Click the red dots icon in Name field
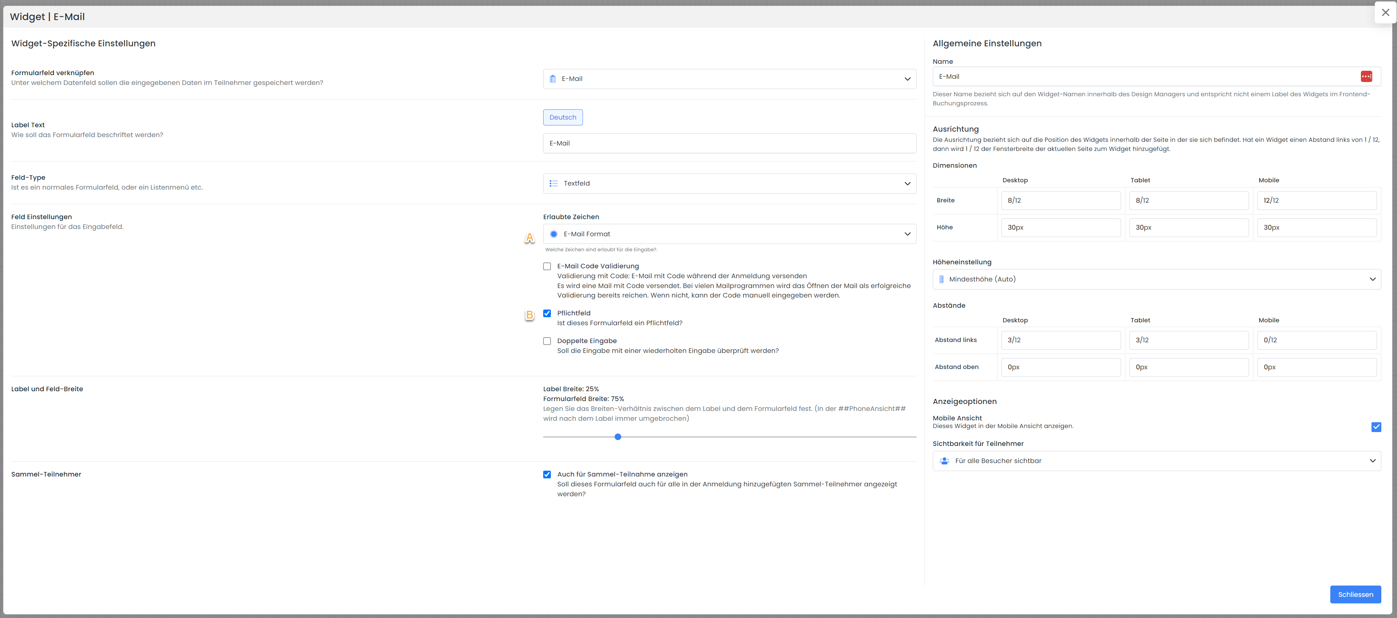 pyautogui.click(x=1366, y=77)
